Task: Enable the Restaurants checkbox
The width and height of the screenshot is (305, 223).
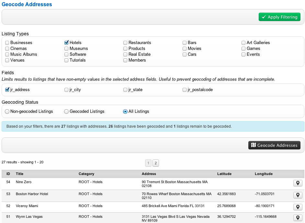Action: pos(125,42)
